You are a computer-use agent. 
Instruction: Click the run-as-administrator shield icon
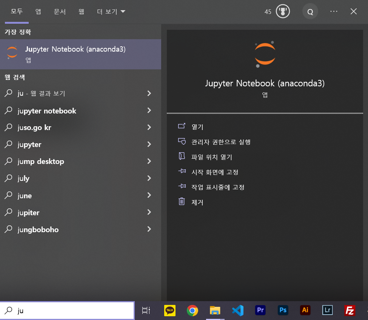point(182,141)
